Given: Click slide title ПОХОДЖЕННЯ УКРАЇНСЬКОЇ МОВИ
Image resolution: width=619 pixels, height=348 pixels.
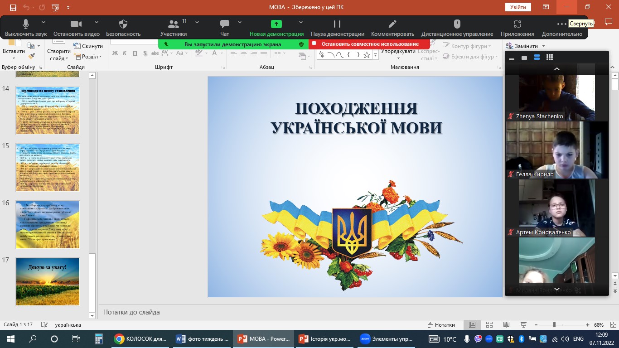Looking at the screenshot, I should 356,118.
